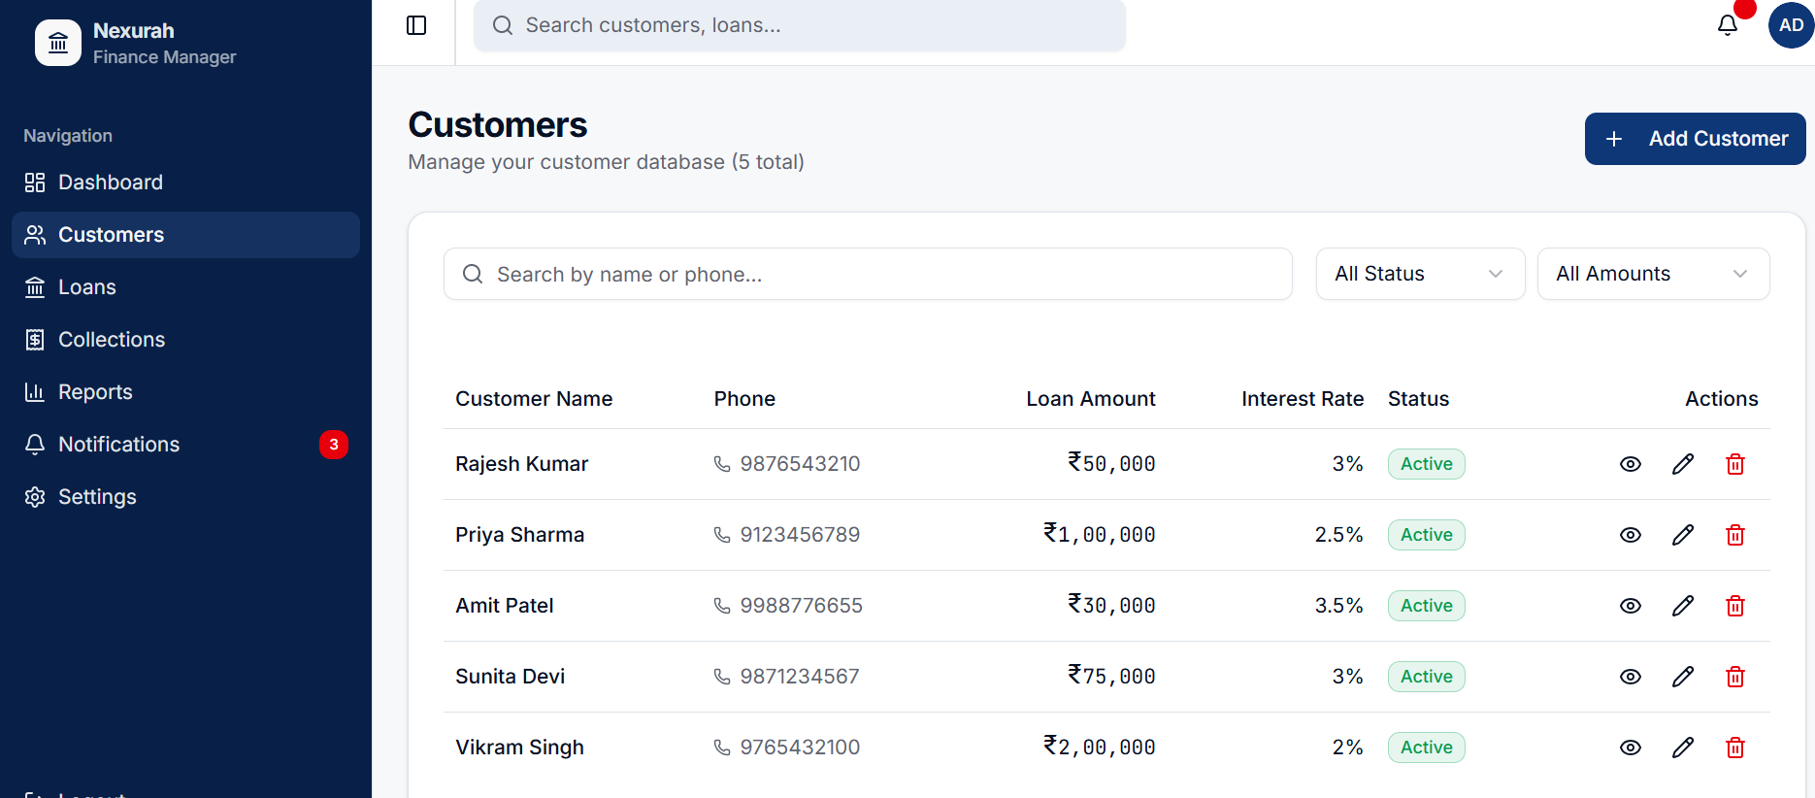Click the AD user avatar

coord(1791,25)
